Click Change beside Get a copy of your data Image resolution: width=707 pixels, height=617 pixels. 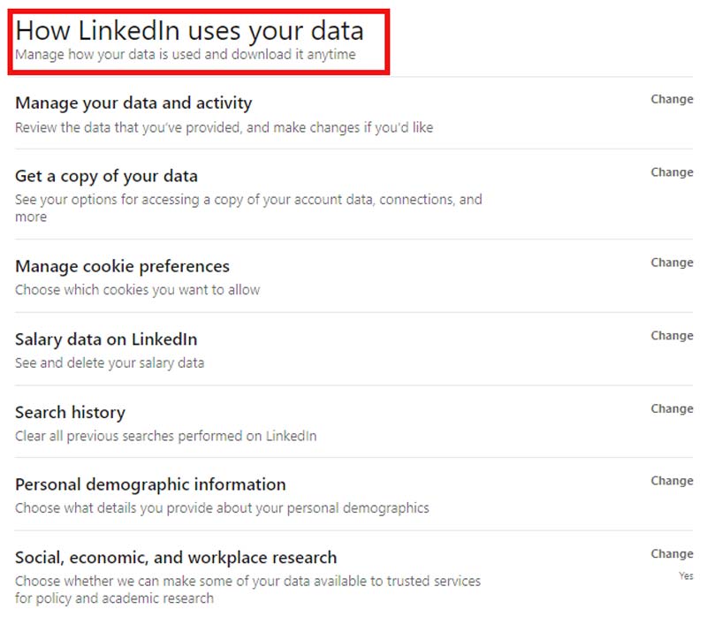[672, 172]
